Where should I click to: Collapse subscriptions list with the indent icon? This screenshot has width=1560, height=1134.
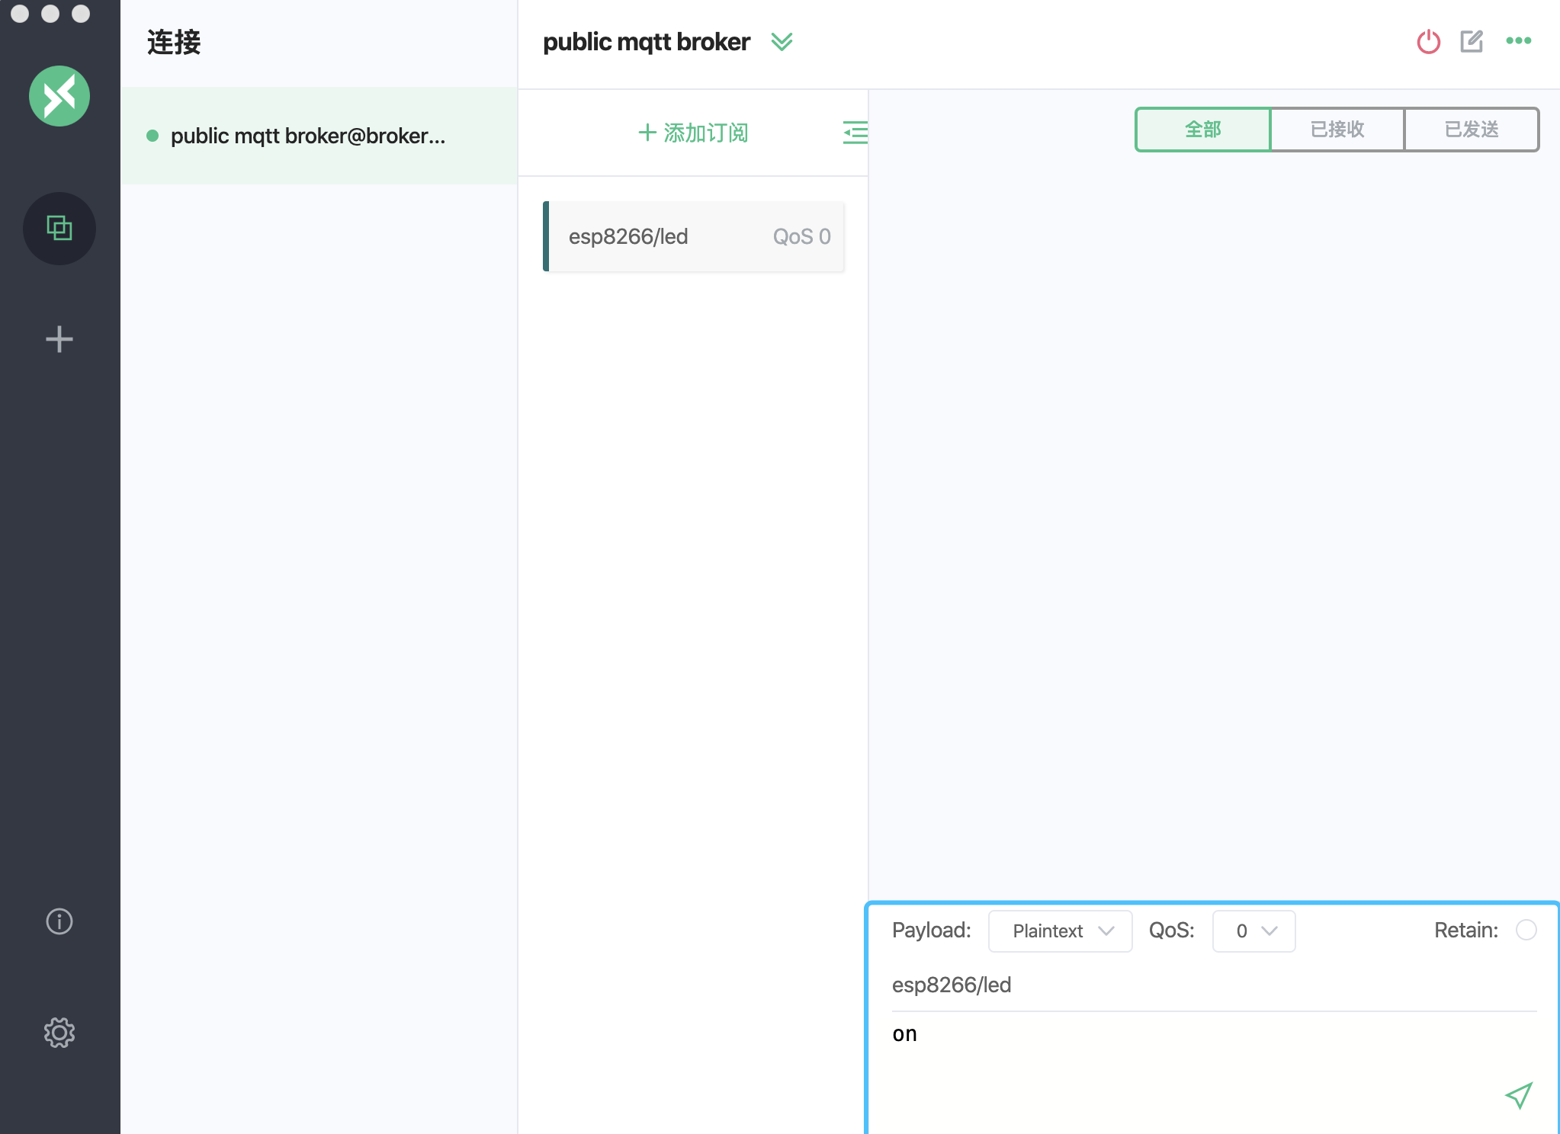[x=855, y=133]
